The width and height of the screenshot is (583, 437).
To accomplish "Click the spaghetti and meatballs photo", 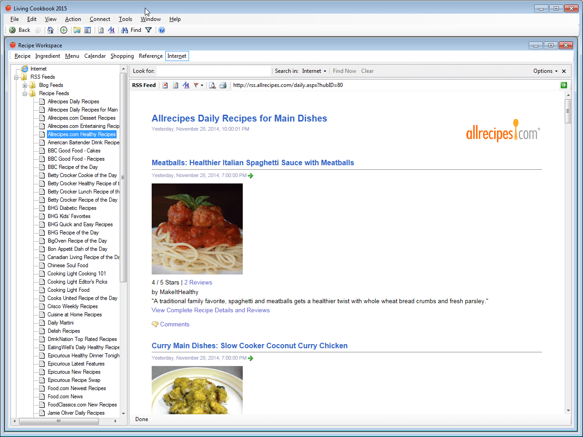I will coord(197,229).
